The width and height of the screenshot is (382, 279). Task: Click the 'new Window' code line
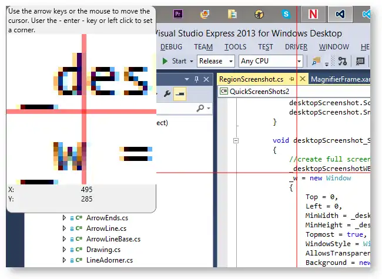pyautogui.click(x=320, y=178)
